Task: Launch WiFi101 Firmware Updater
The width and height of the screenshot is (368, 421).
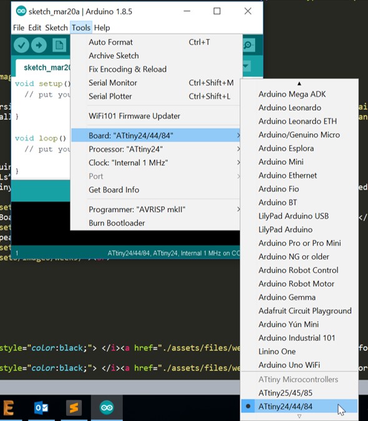Action: [156, 116]
